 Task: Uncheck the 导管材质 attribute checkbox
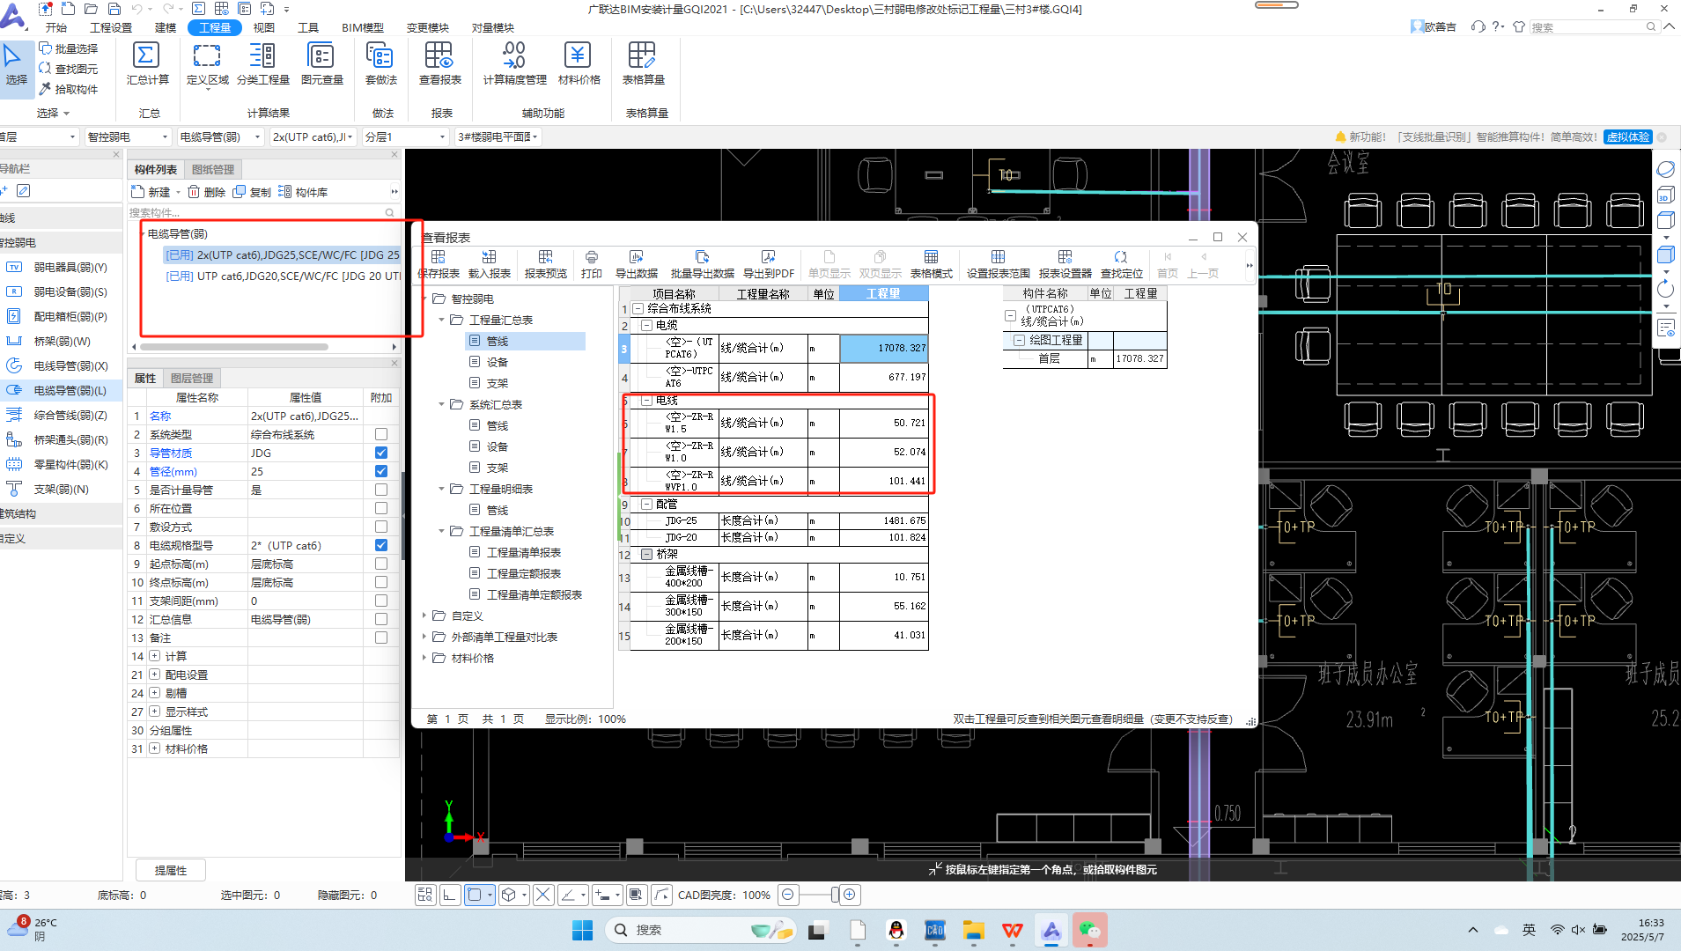coord(381,453)
